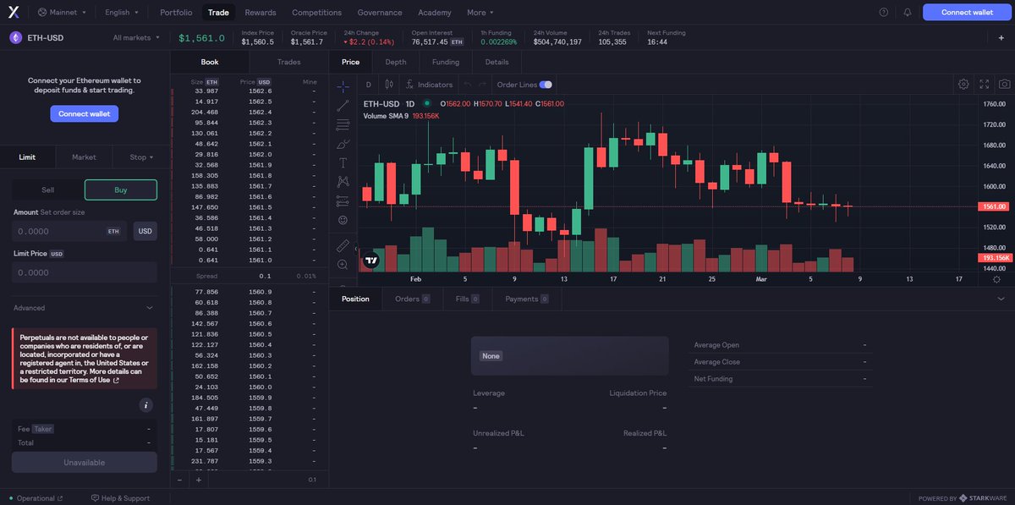The image size is (1015, 505).
Task: Open the Stop order type dropdown
Action: point(141,157)
